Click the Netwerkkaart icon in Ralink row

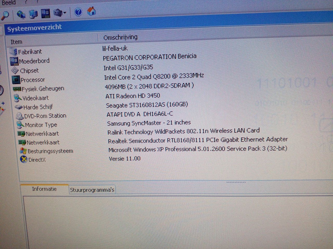tap(21, 134)
